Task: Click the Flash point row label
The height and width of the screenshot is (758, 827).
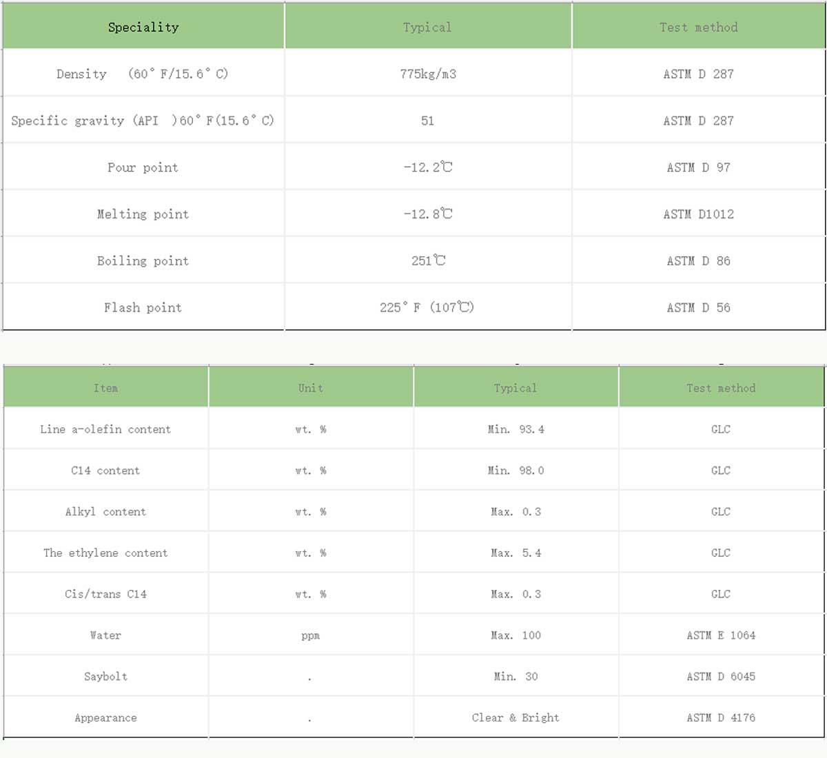Action: (x=143, y=308)
